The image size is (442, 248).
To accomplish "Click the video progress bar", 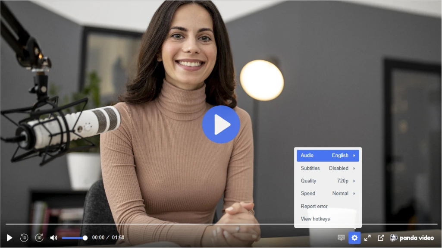I will pos(221,224).
